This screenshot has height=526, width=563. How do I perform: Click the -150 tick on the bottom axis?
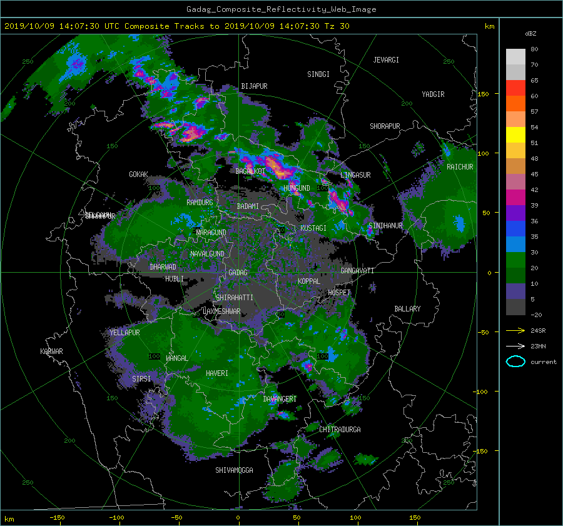click(57, 518)
